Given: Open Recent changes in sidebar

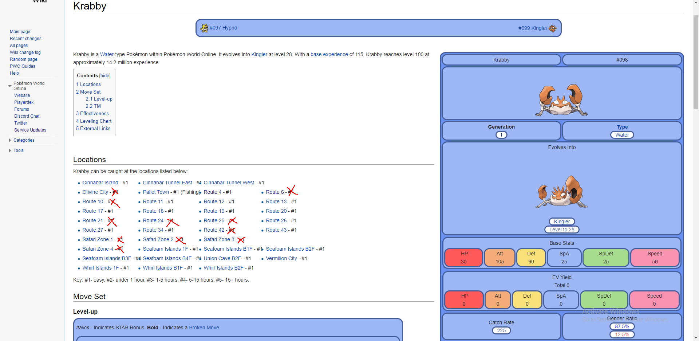Looking at the screenshot, I should (x=25, y=39).
